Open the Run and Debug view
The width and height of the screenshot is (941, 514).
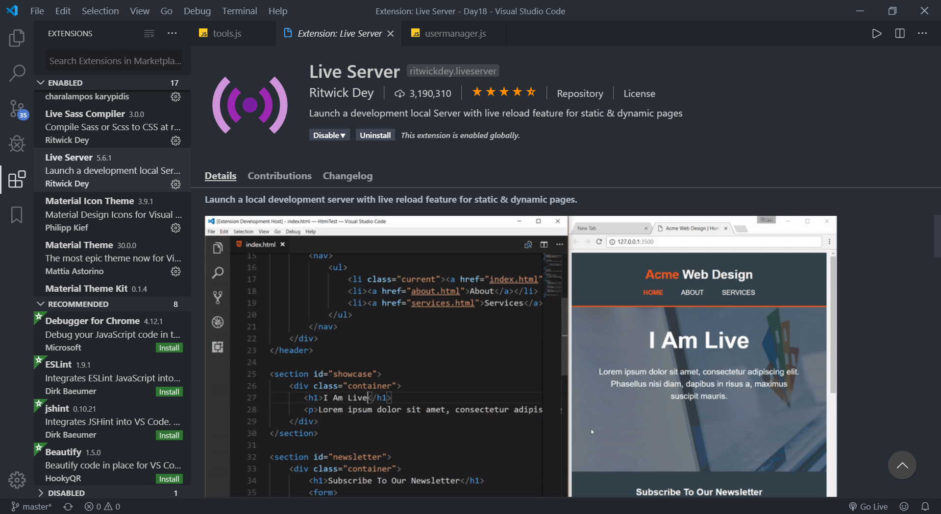(17, 144)
